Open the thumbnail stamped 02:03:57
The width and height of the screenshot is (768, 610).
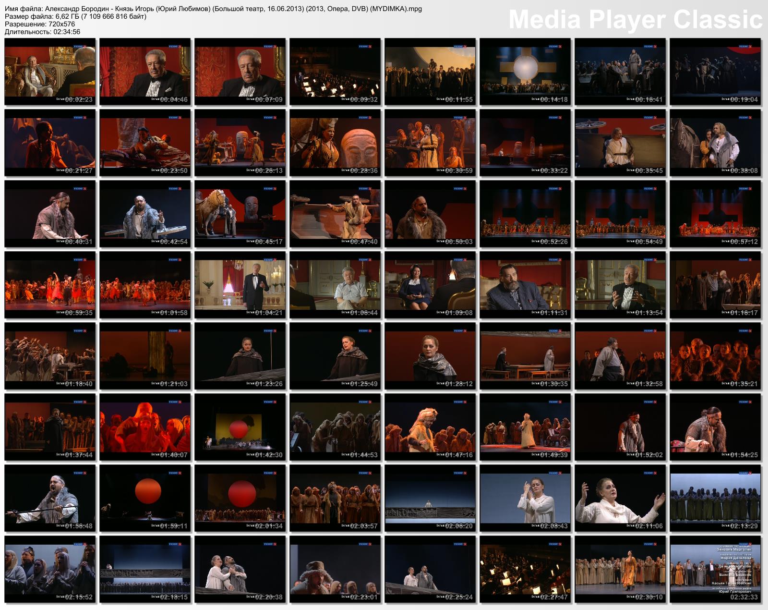(x=335, y=499)
